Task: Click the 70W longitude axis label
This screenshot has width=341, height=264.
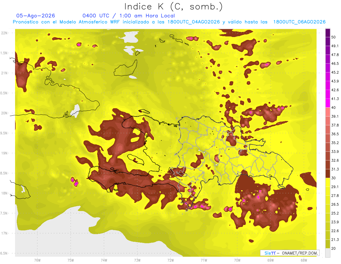Action: 237,260
